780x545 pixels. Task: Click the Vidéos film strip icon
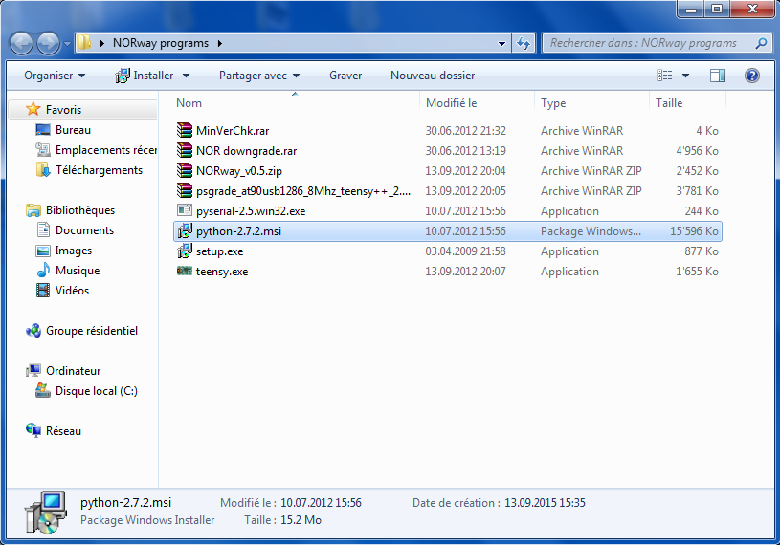pyautogui.click(x=43, y=290)
